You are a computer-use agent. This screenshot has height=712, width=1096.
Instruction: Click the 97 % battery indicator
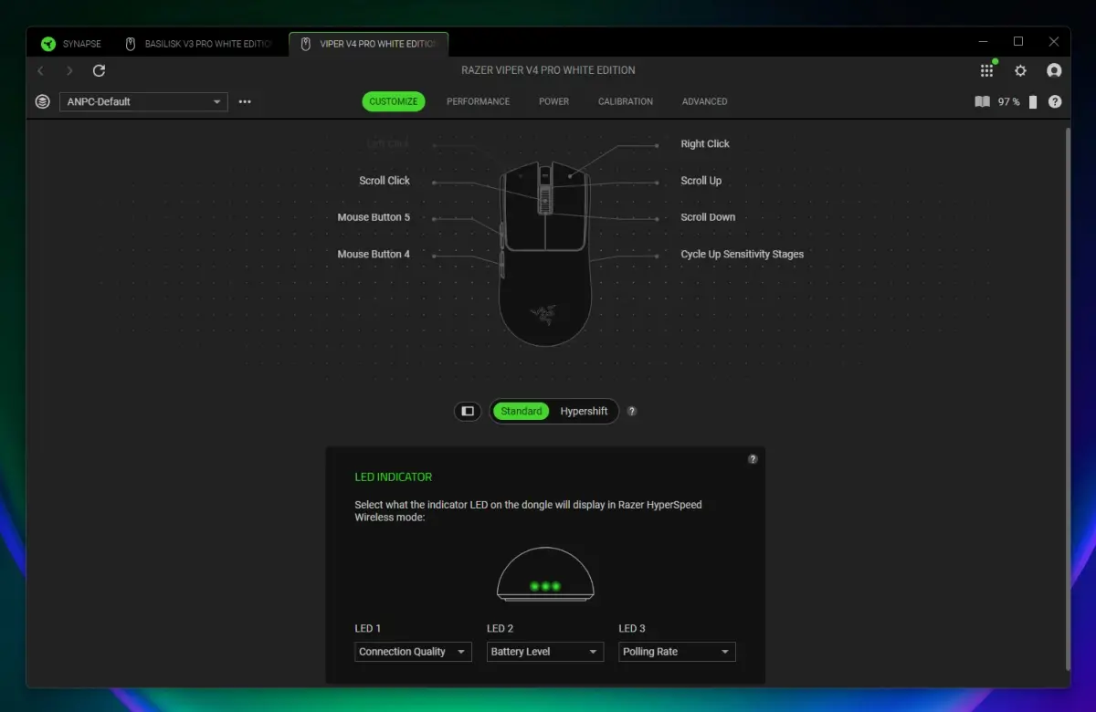(x=1017, y=101)
